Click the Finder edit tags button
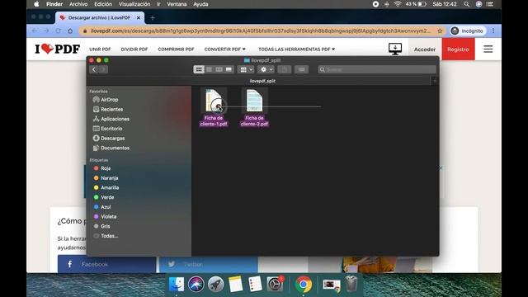528x297 pixels. (301, 69)
